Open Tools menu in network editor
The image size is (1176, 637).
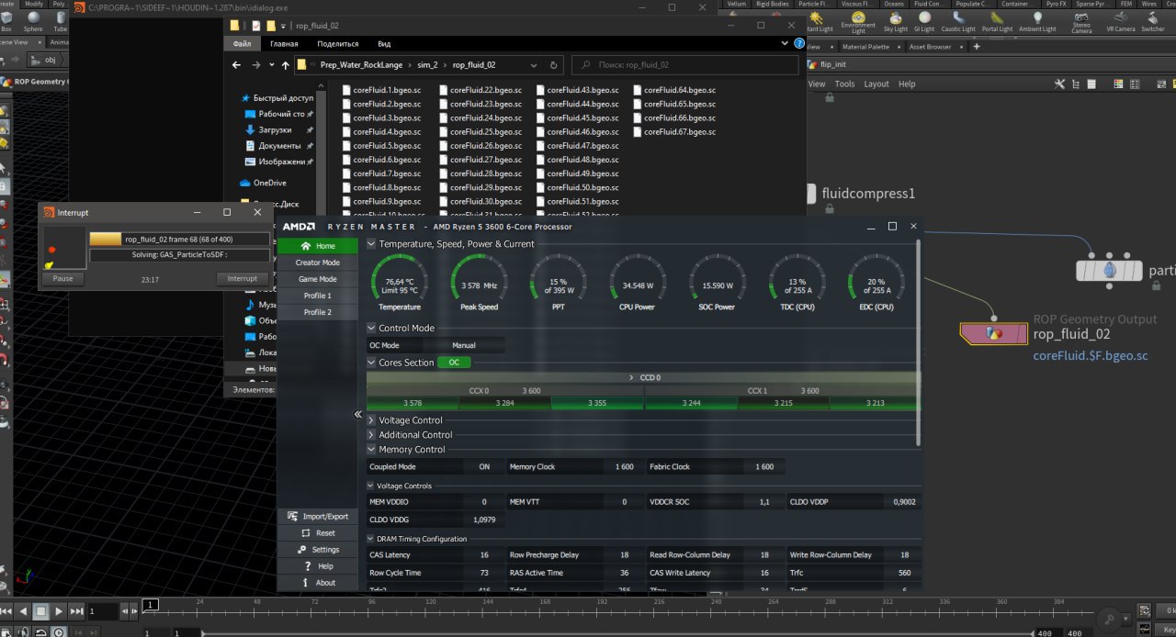(844, 84)
